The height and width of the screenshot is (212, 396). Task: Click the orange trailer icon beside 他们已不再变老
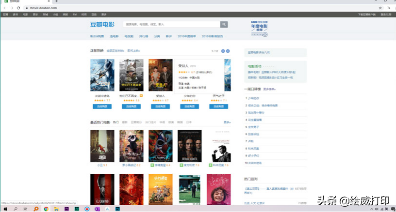[x=141, y=96]
